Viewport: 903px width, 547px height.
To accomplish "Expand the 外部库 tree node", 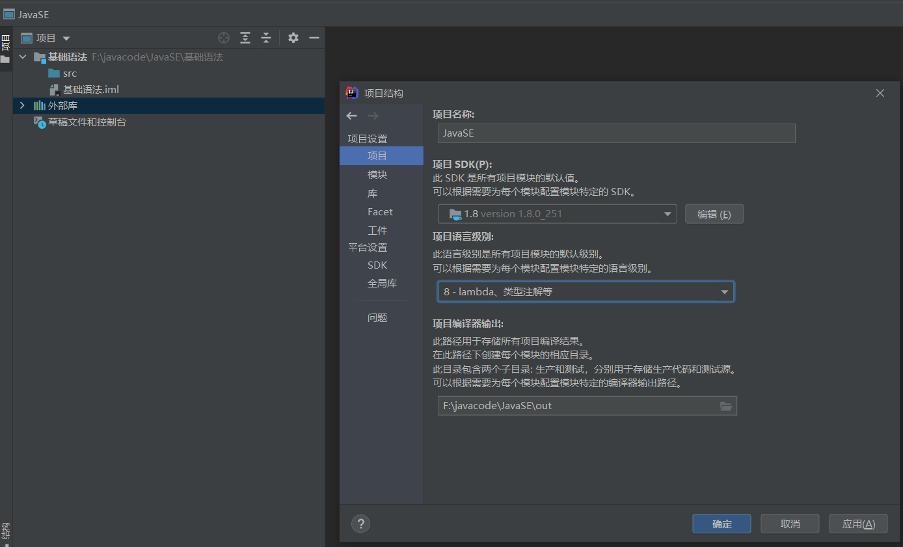I will click(23, 105).
